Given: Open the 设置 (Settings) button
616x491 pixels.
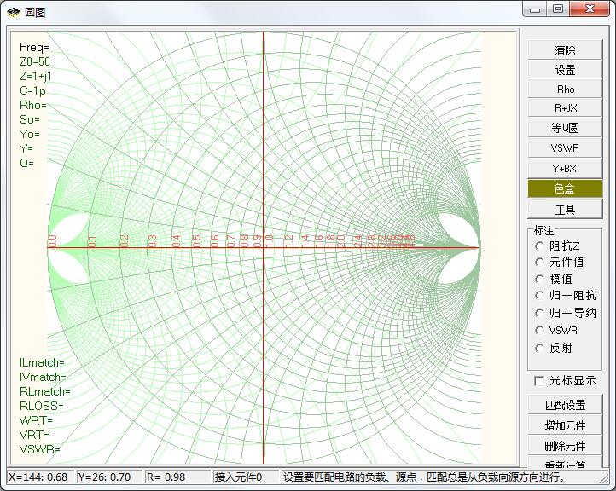Looking at the screenshot, I should pos(565,70).
